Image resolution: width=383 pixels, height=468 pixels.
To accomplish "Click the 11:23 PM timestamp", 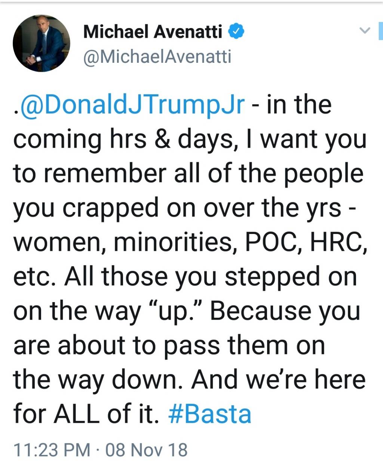I will tap(52, 450).
